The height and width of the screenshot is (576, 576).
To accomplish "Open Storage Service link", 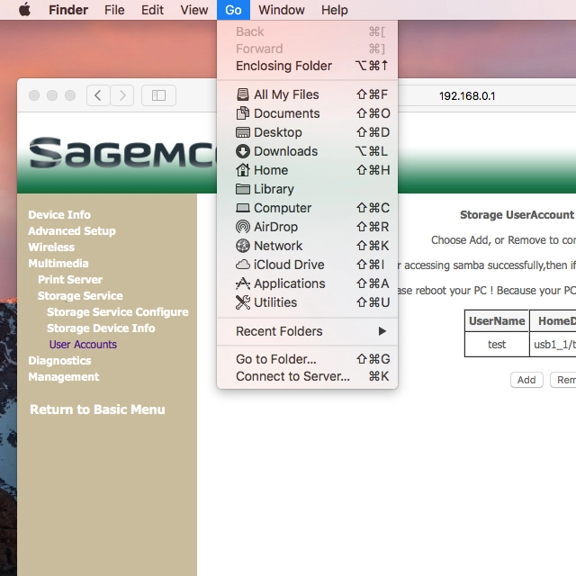I will (x=80, y=296).
